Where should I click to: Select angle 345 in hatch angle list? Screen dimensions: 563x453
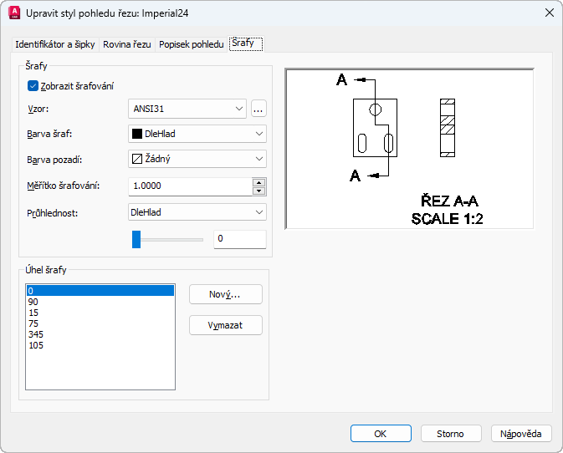(36, 334)
